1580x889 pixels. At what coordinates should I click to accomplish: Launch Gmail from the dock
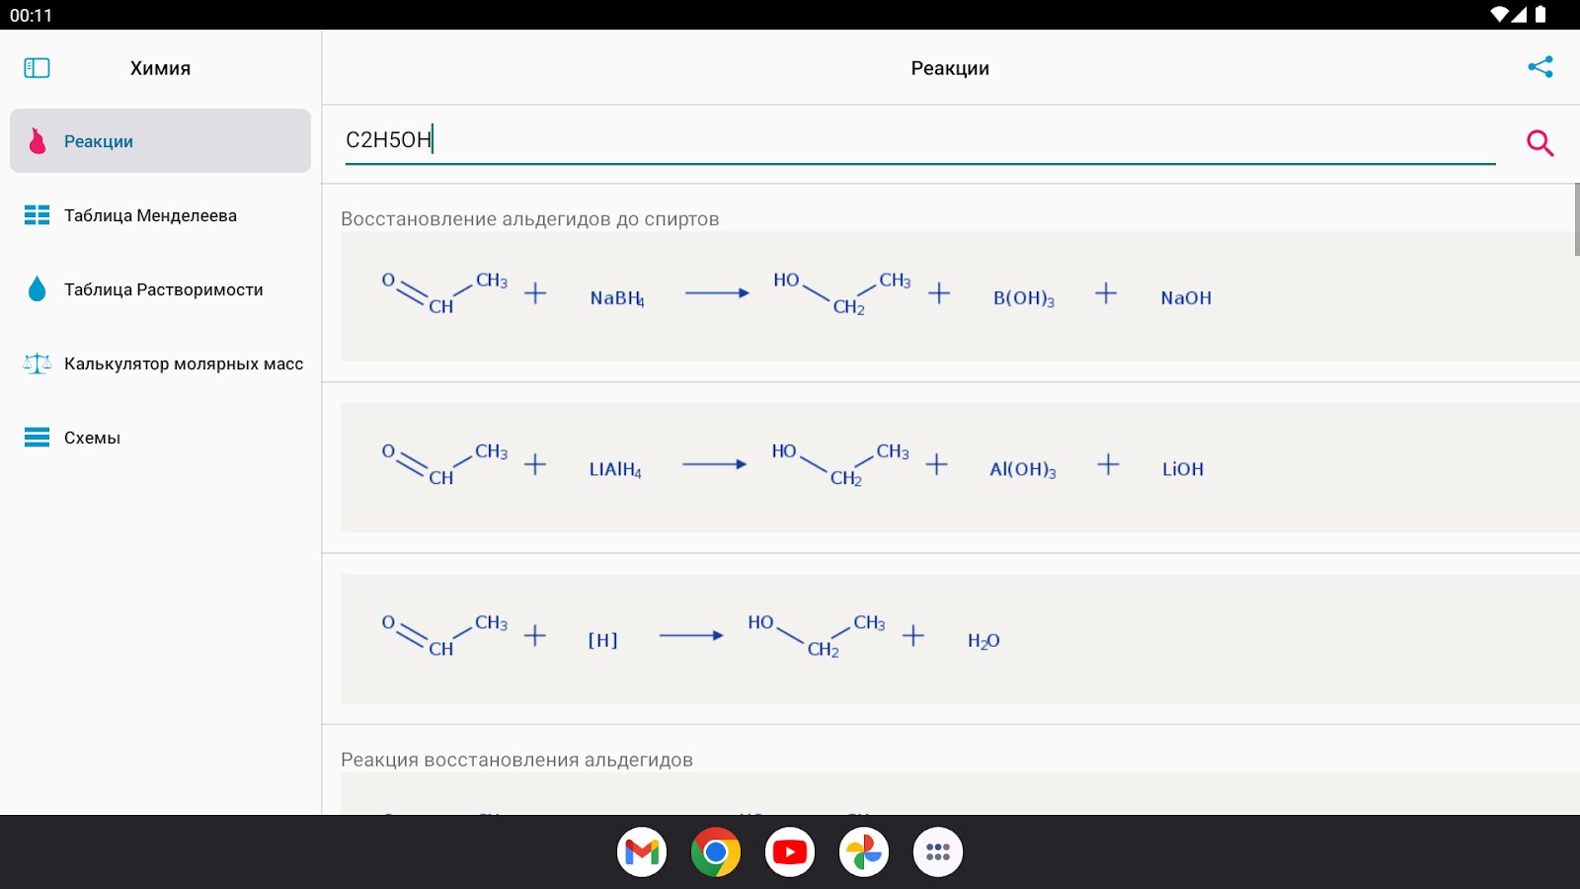[x=642, y=852]
